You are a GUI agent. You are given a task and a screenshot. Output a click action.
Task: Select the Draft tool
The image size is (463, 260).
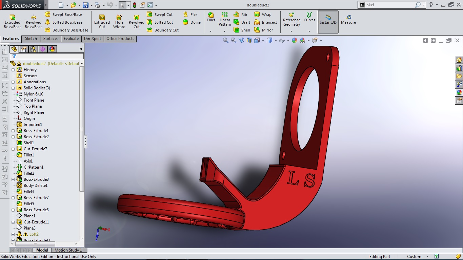coord(242,22)
